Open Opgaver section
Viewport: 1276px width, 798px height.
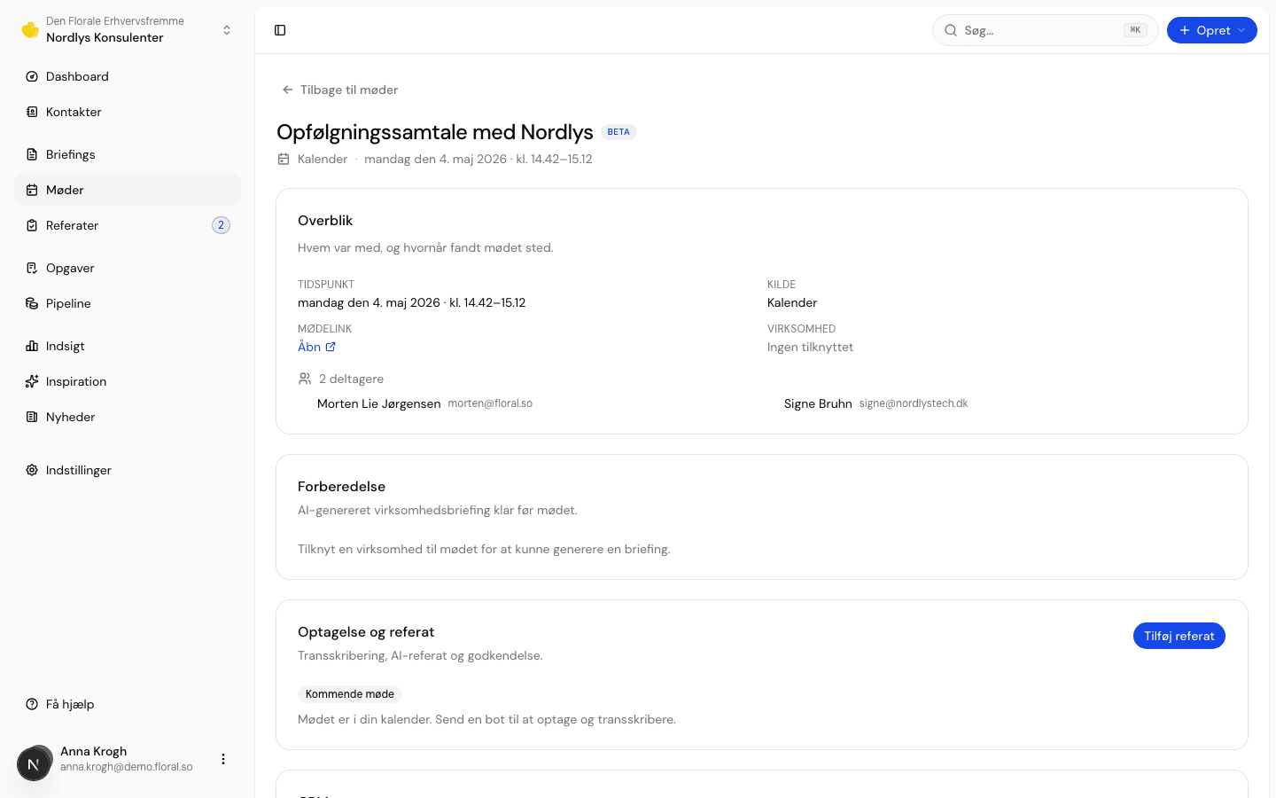click(x=128, y=268)
